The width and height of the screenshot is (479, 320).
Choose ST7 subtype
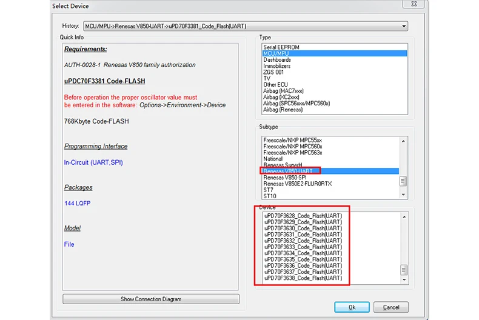(330, 190)
